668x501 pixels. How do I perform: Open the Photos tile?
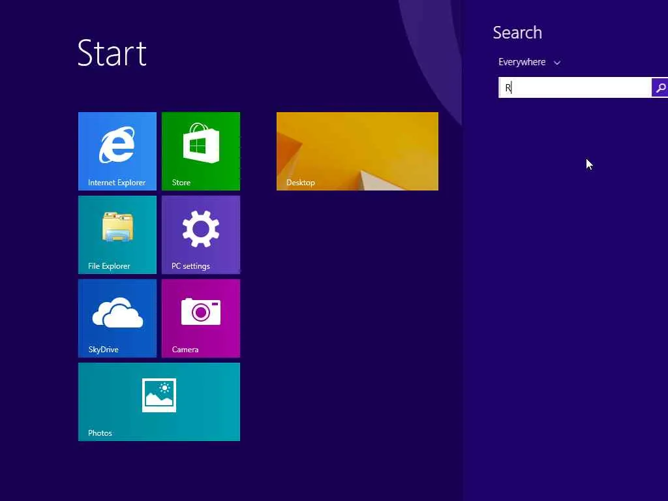coord(159,402)
